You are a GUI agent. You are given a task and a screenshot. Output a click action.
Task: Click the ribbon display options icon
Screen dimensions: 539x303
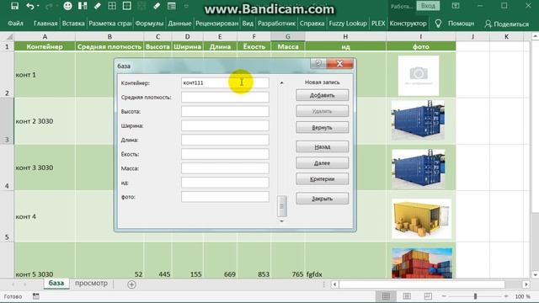click(456, 6)
